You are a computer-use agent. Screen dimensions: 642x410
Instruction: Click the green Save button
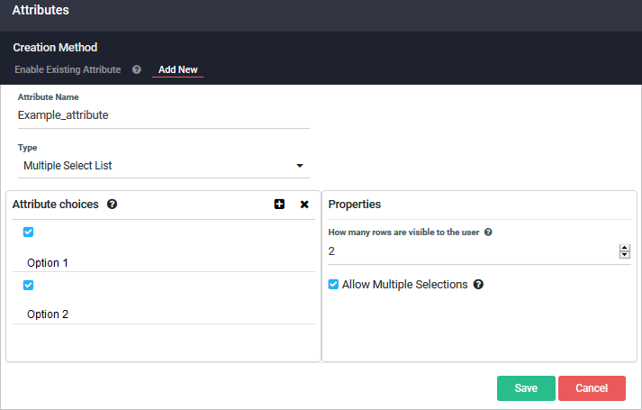pos(526,388)
